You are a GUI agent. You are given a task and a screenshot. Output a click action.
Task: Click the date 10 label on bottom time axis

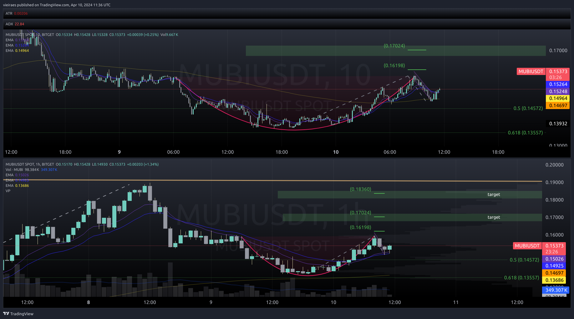pyautogui.click(x=333, y=302)
